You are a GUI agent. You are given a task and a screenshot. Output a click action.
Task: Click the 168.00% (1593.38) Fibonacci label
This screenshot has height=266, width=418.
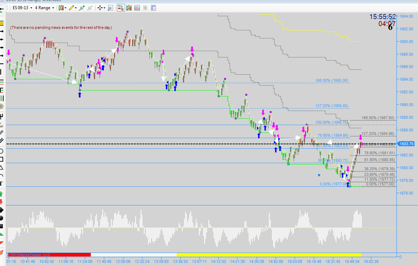point(332,80)
